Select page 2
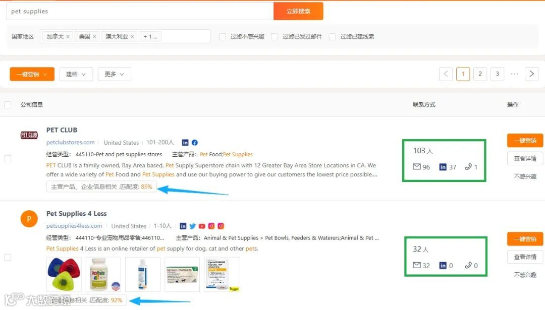Screen dimensions: 545x310 [480, 74]
